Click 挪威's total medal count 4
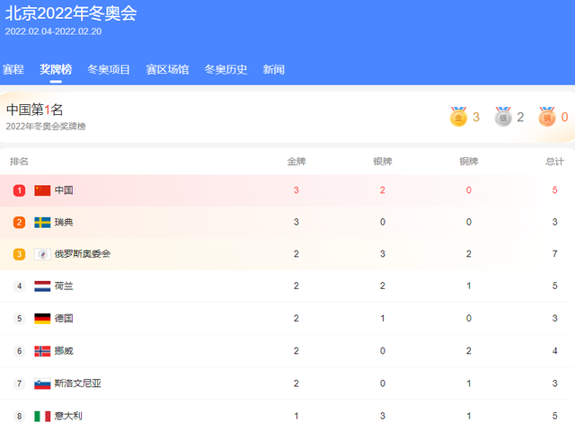Screen dimensions: 575x431 tap(555, 351)
